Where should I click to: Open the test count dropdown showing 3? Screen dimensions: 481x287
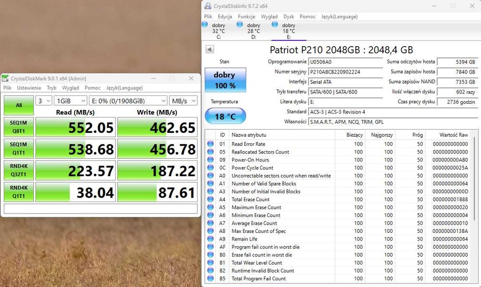coord(44,101)
